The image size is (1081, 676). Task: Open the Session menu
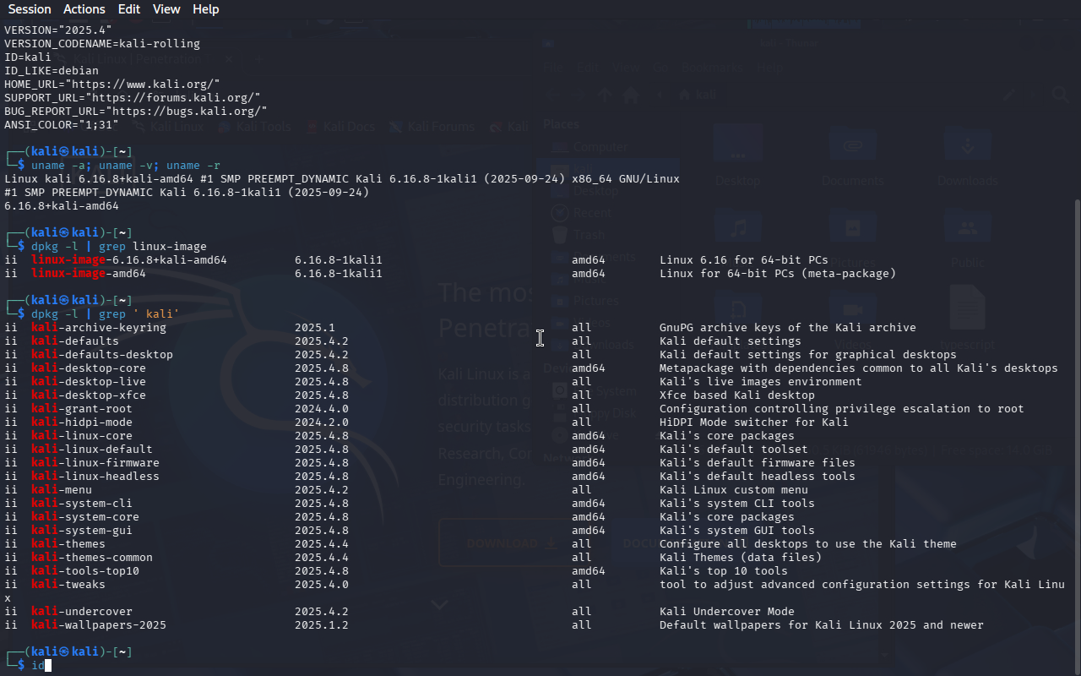coord(30,9)
